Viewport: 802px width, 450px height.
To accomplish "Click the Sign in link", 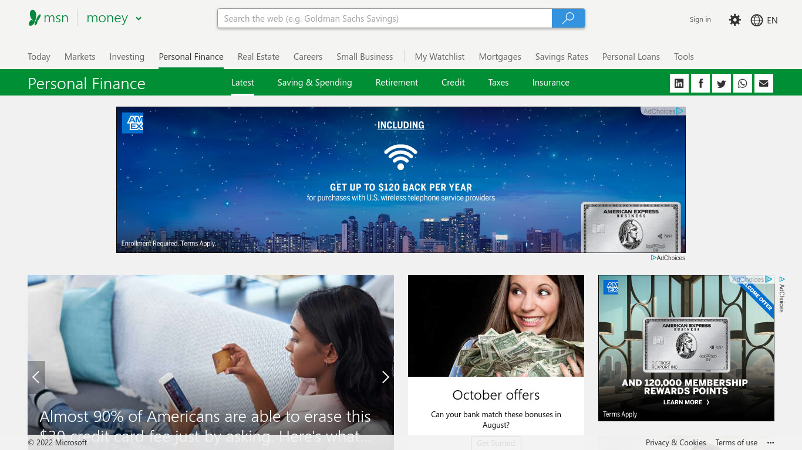I will pyautogui.click(x=700, y=19).
